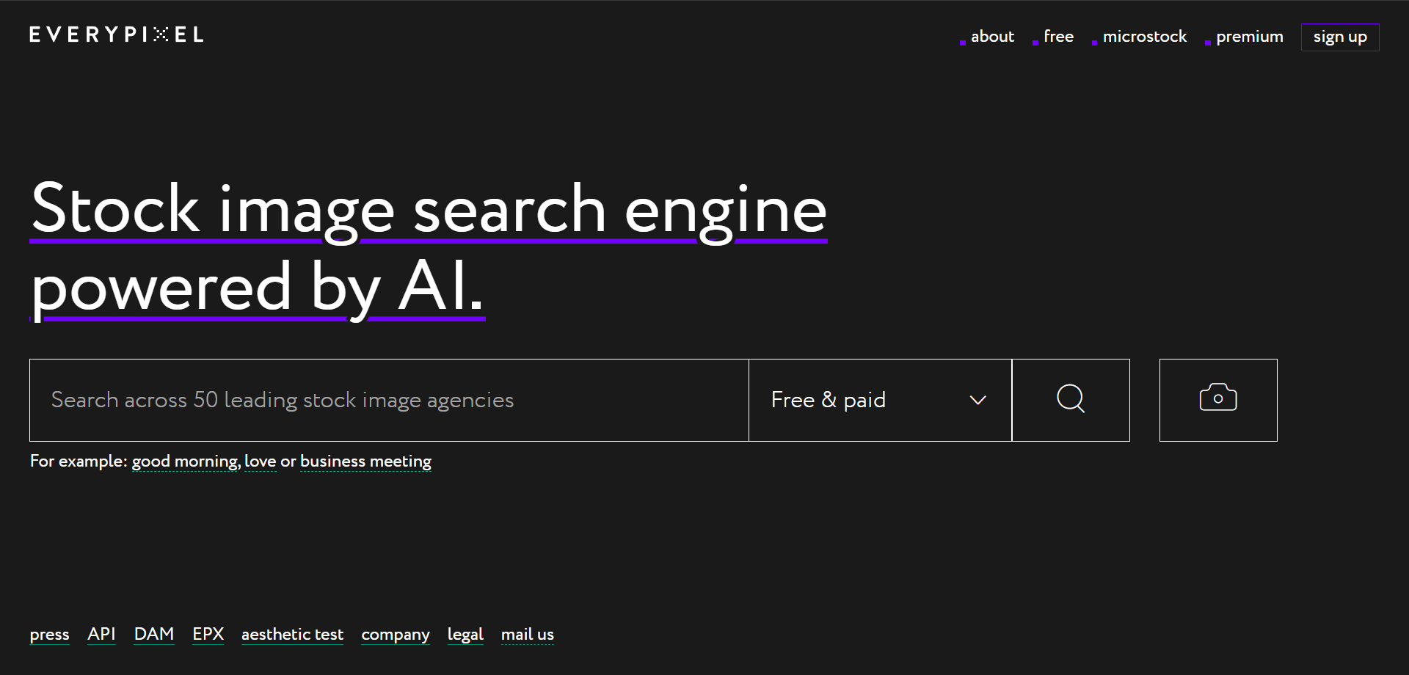1409x675 pixels.
Task: Expand the Free & paid dropdown
Action: (x=880, y=400)
